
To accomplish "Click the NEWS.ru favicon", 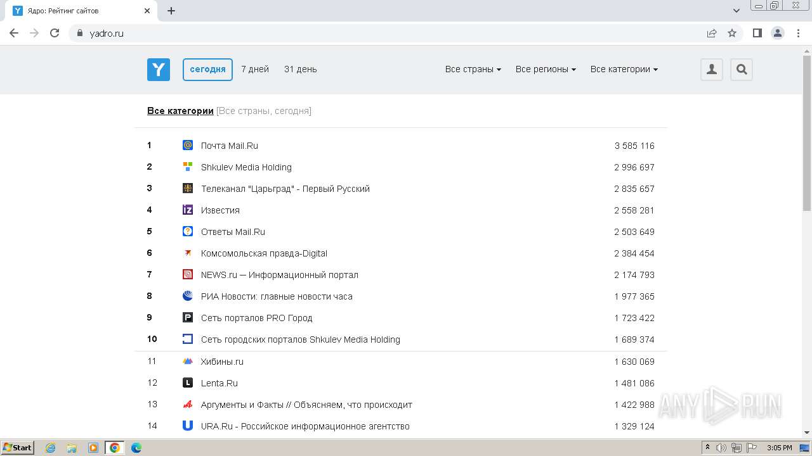I will click(x=188, y=275).
